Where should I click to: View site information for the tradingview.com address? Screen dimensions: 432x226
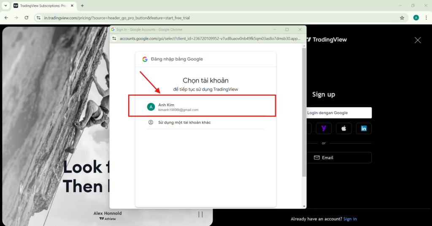(x=38, y=18)
